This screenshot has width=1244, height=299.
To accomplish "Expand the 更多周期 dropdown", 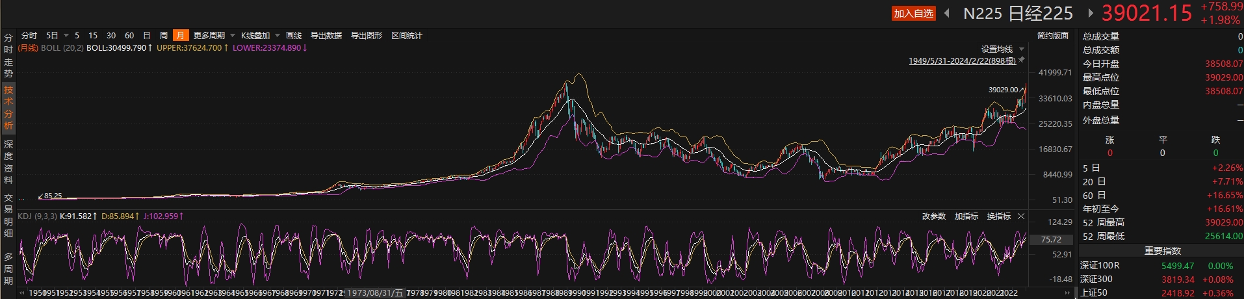I will point(213,36).
